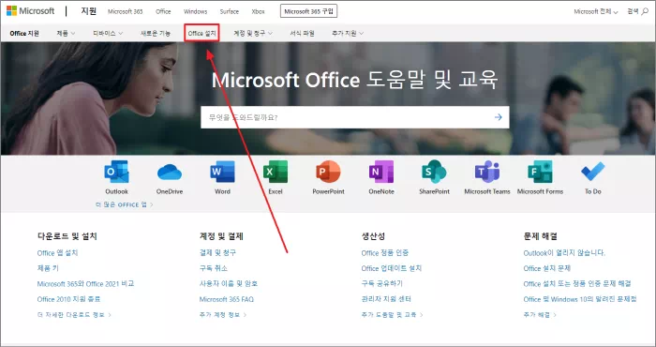Open 사용자 이름 및 암호 link
656x347 pixels.
[229, 283]
